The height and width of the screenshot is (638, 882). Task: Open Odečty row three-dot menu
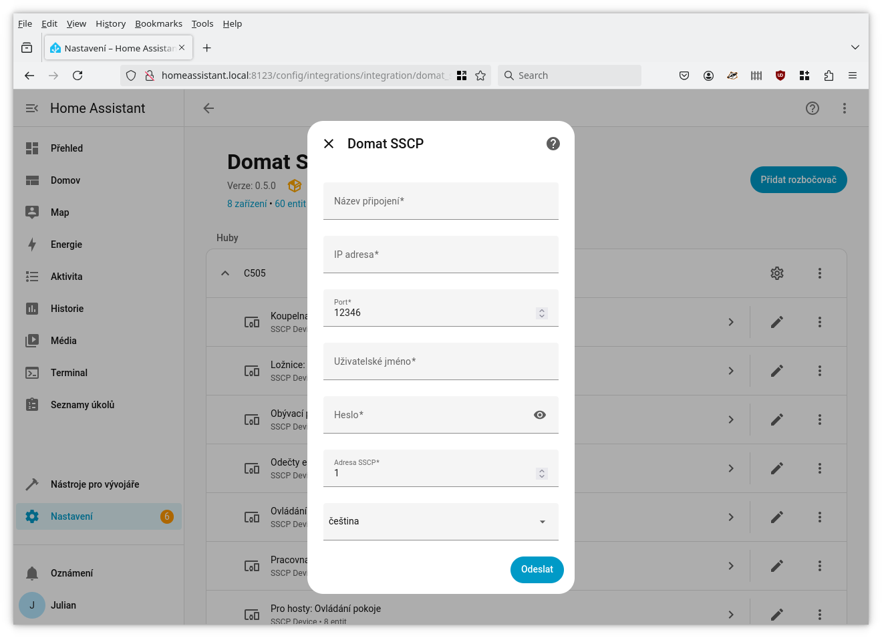click(x=820, y=468)
